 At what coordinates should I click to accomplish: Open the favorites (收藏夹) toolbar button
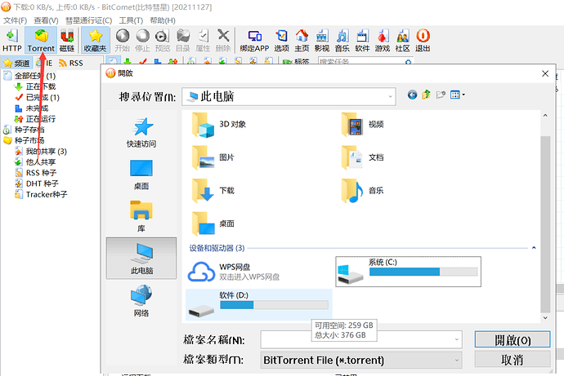pyautogui.click(x=95, y=40)
